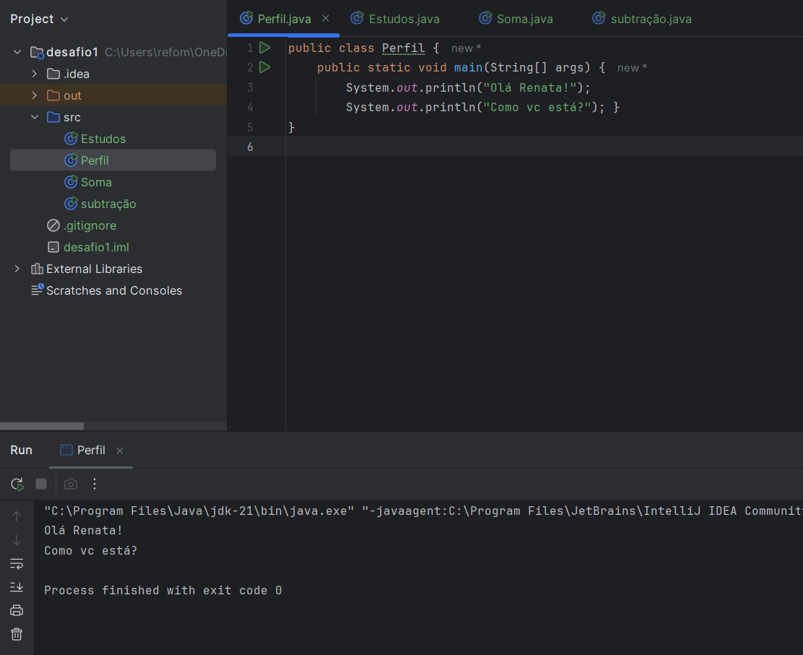Viewport: 803px width, 655px height.
Task: Expand External Libraries node
Action: 17,269
